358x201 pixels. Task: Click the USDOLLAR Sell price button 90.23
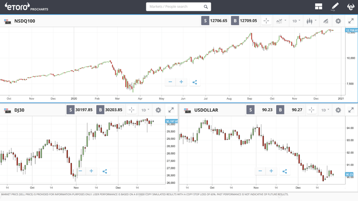pos(260,110)
